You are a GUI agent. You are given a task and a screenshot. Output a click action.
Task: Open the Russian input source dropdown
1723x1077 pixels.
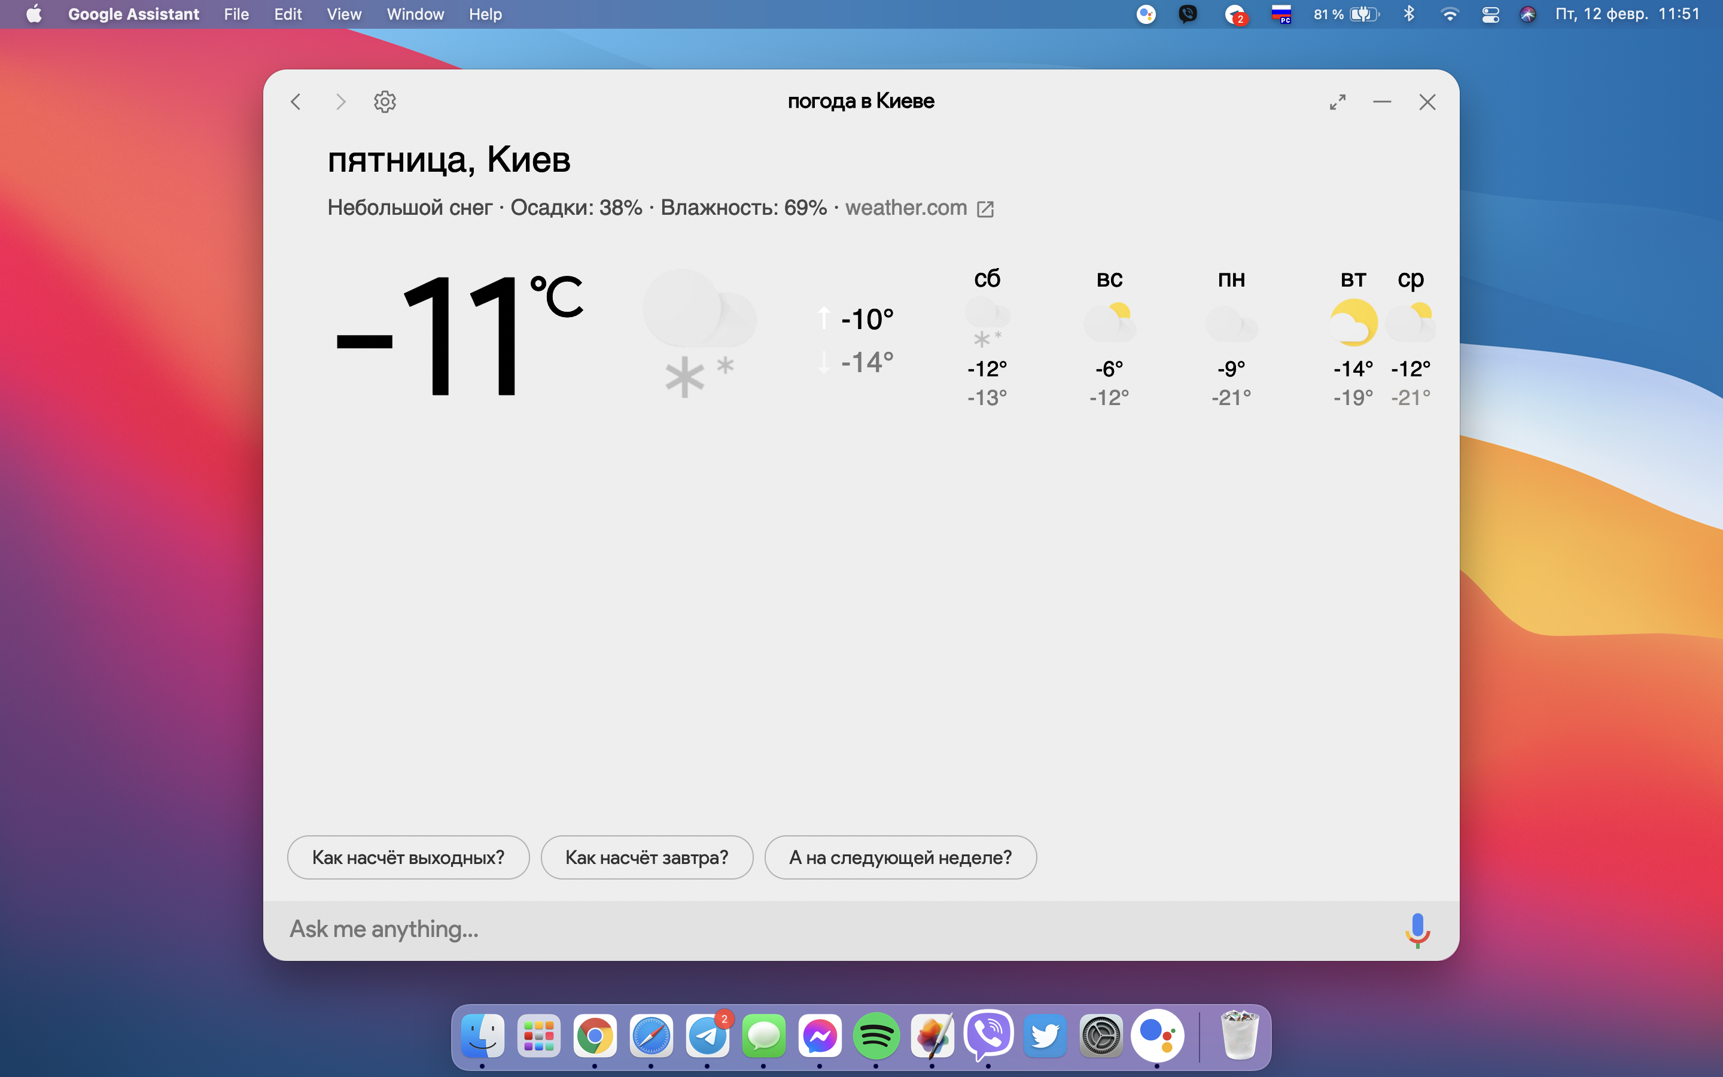tap(1281, 14)
